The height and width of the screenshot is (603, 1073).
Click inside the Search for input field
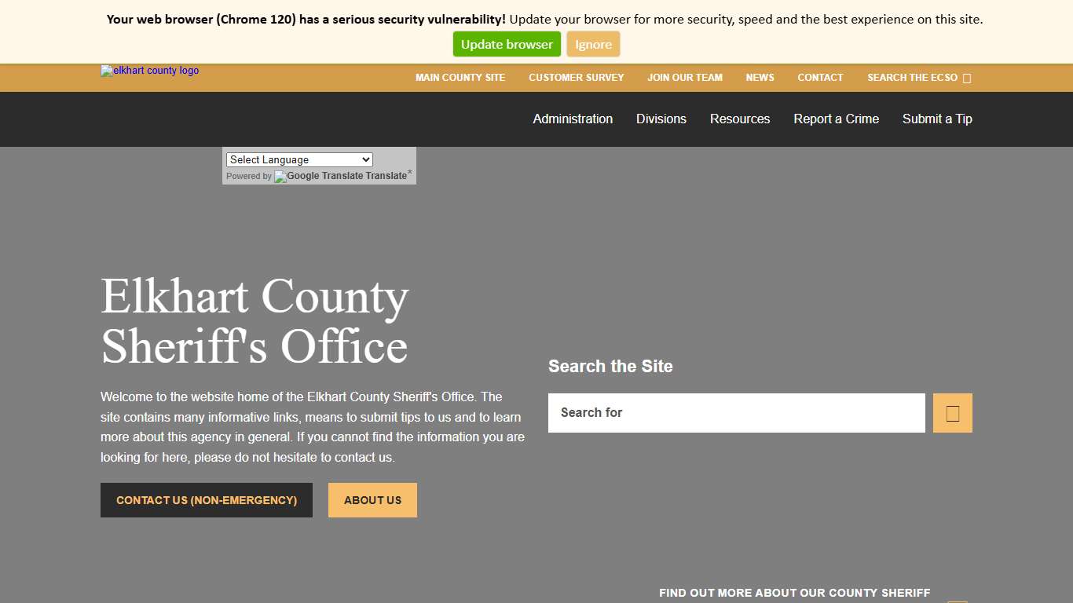[x=736, y=412]
